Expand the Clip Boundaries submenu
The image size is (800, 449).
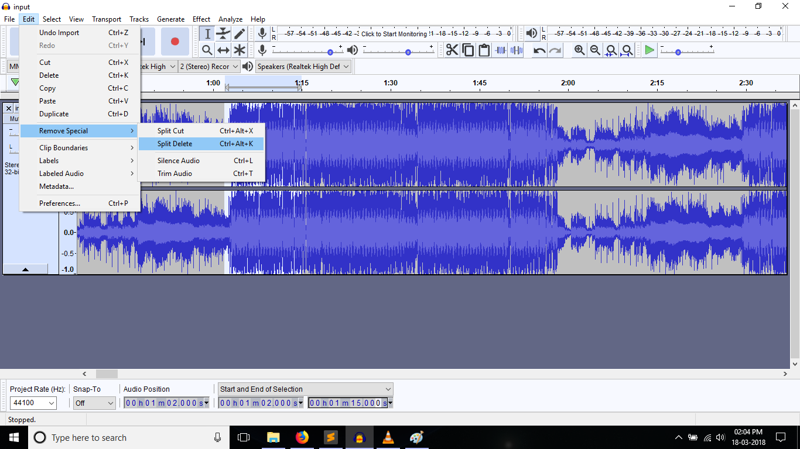coord(64,148)
